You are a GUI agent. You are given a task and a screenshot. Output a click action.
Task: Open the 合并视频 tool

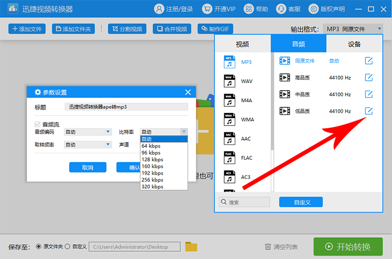pyautogui.click(x=172, y=29)
